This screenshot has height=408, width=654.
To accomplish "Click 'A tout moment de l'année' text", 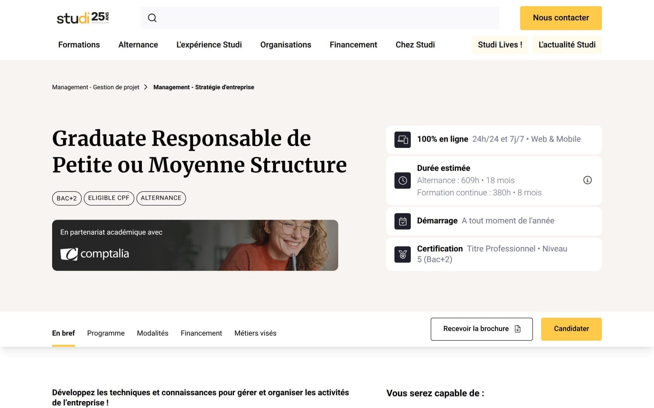I will (508, 221).
